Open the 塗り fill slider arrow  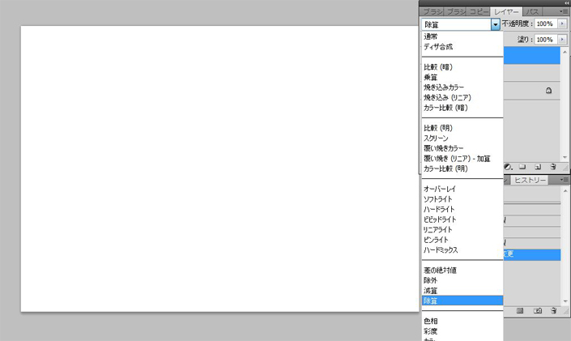pos(562,39)
